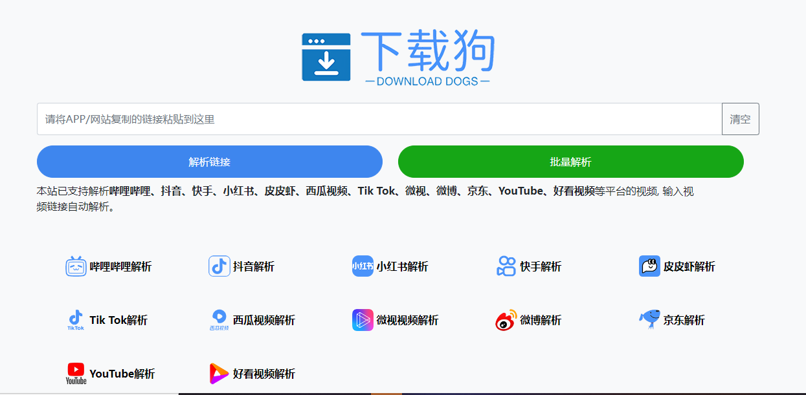Open 微视视频解析 link
Viewport: 806px width, 395px height.
[407, 320]
